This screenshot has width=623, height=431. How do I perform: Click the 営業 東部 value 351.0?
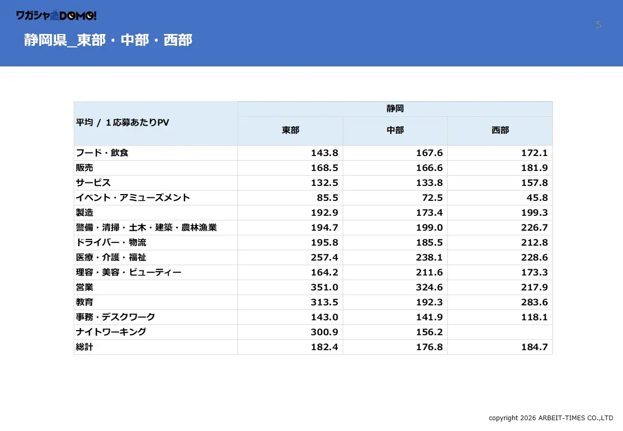pos(325,287)
